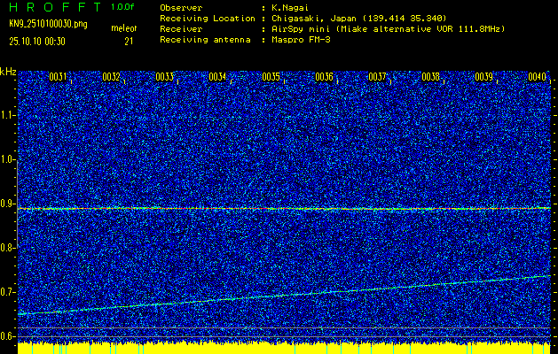Click the 0040 time marker
Viewport: 558px width, 354px height.
(x=537, y=77)
